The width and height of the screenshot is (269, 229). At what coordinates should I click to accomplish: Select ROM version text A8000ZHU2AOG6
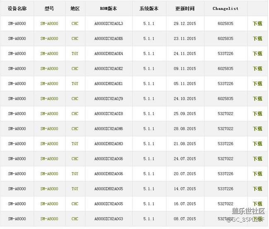tap(108, 174)
